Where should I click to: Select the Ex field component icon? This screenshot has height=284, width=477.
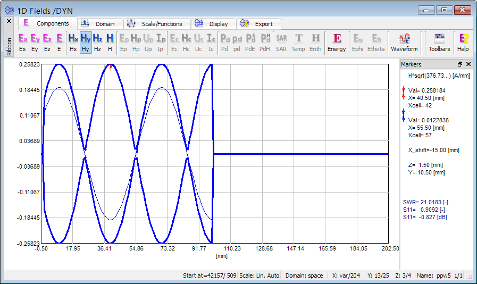[x=22, y=41]
